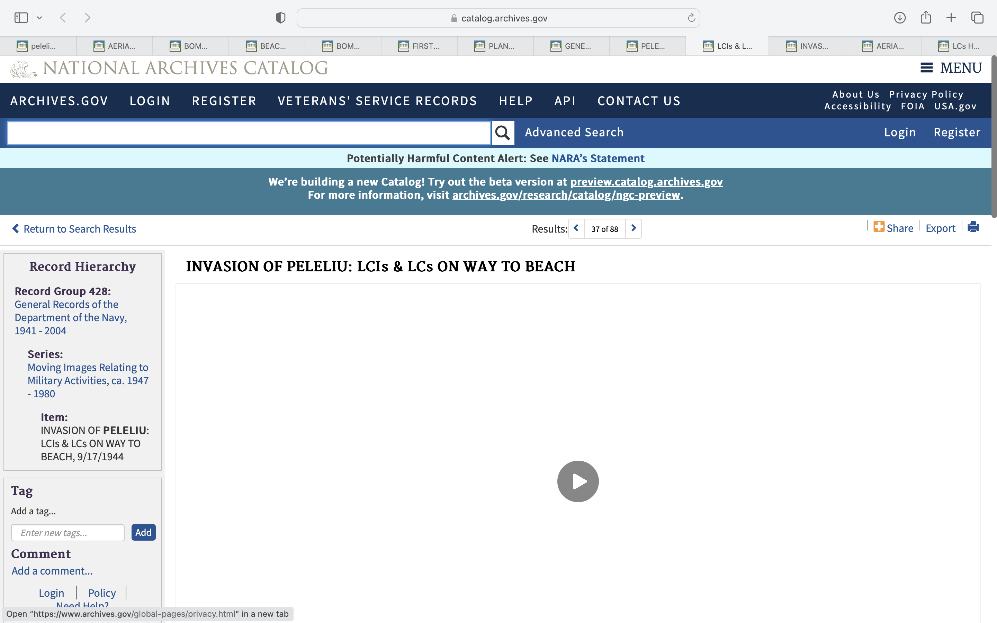Show Safari tab overview icon
The width and height of the screenshot is (997, 623).
(977, 18)
